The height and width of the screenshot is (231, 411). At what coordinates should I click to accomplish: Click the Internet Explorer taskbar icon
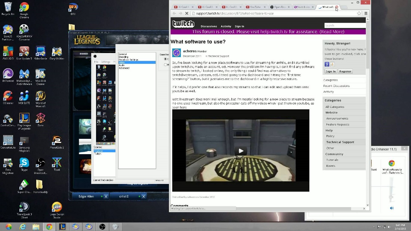(x=22, y=227)
